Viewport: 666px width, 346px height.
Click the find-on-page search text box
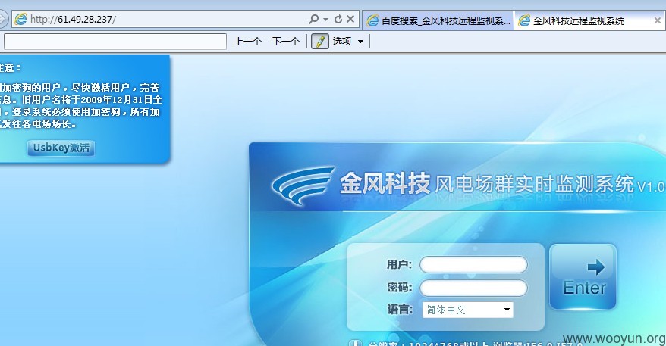click(x=115, y=42)
